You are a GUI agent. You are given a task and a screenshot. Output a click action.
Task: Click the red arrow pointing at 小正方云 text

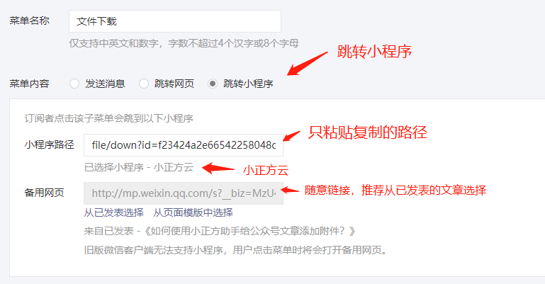218,169
